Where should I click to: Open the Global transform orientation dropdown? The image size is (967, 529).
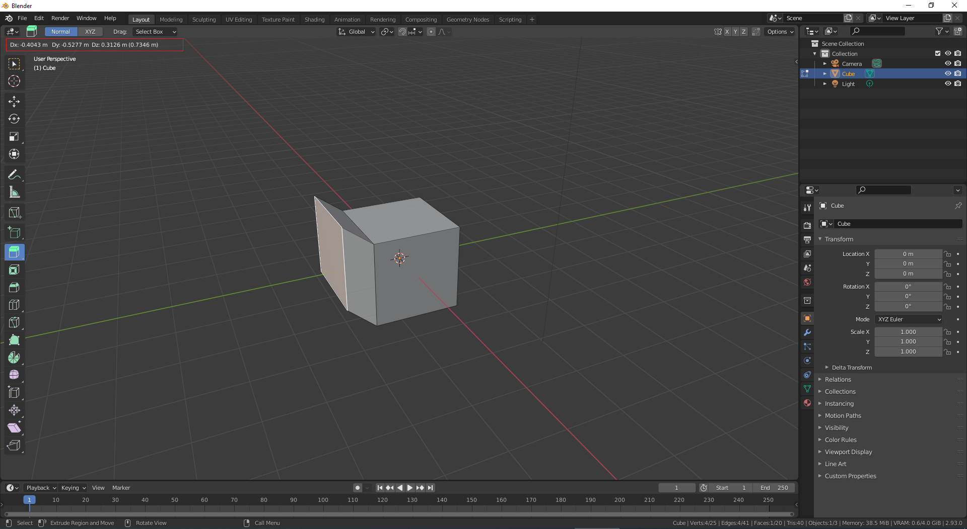tap(357, 32)
